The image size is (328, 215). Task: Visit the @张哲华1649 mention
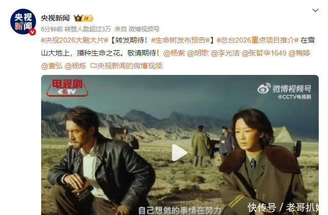(x=264, y=53)
